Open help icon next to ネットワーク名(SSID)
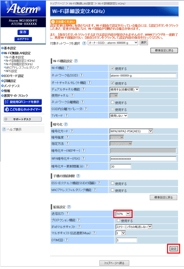This screenshot has height=269, width=184. [82, 75]
